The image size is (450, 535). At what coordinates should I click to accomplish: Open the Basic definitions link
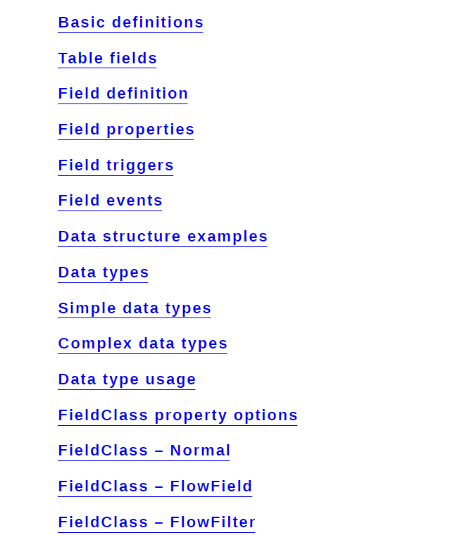pyautogui.click(x=130, y=23)
